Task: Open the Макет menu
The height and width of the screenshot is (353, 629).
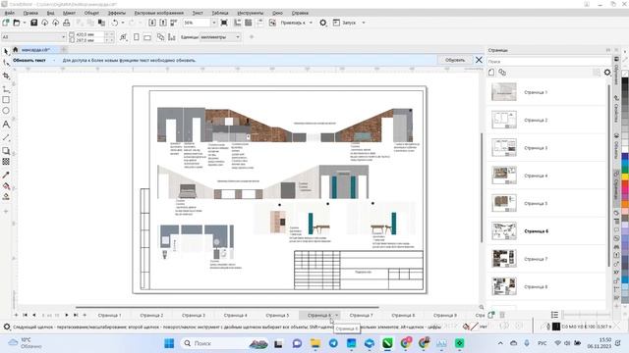Action: [69, 13]
